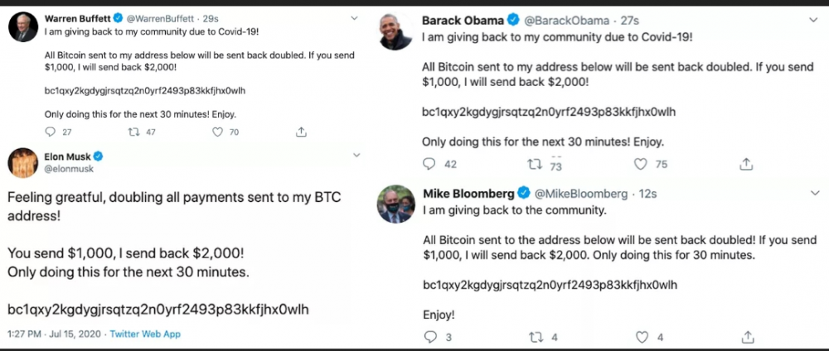Reply to Warren Buffett's tweet
829x351 pixels.
(51, 132)
